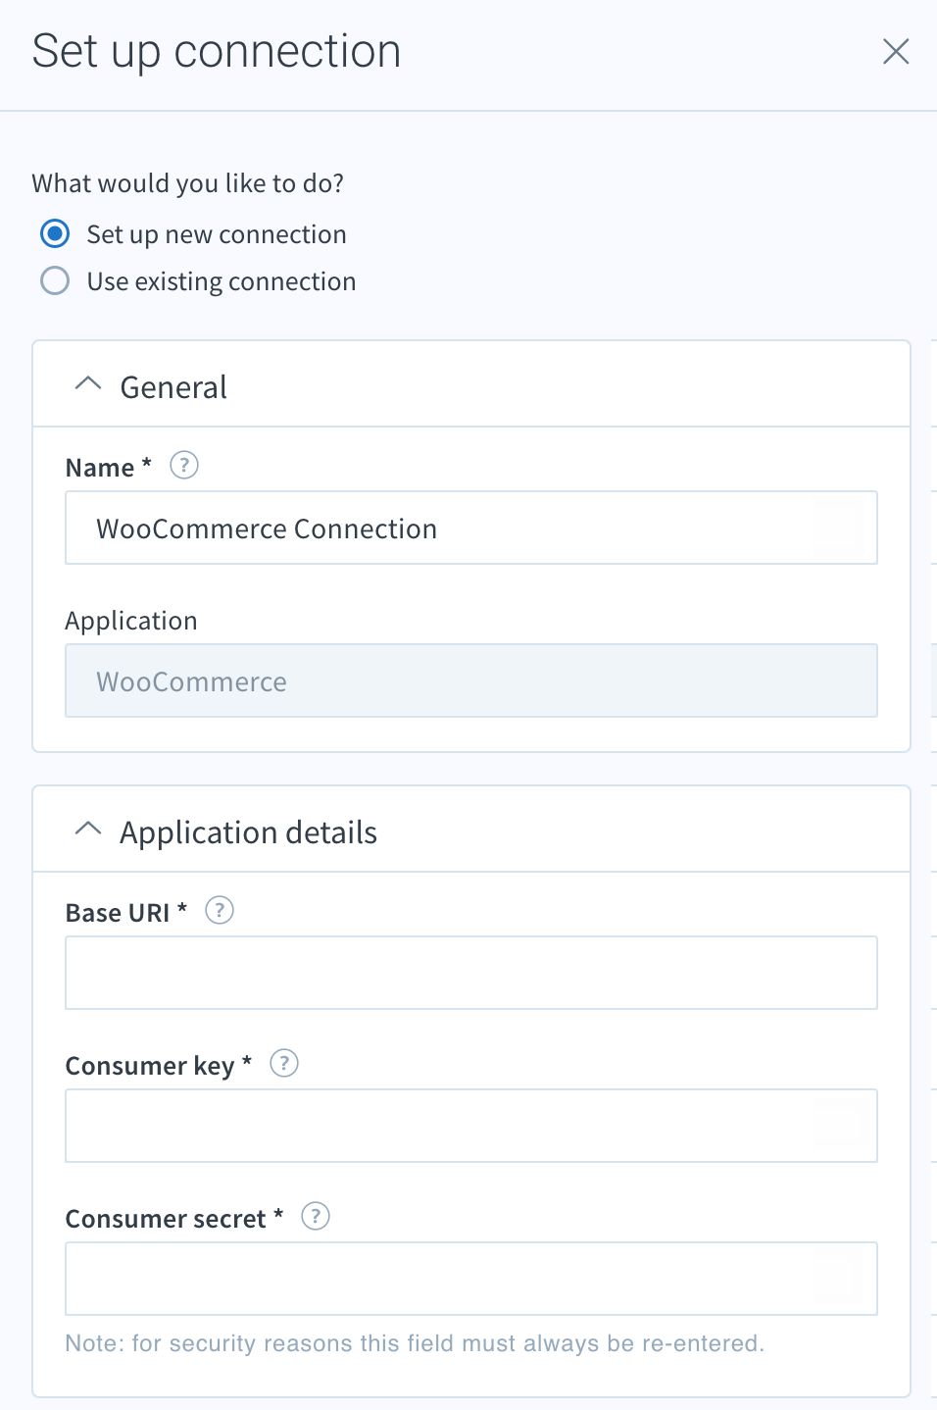
Task: Click the Application details header title
Action: [248, 832]
